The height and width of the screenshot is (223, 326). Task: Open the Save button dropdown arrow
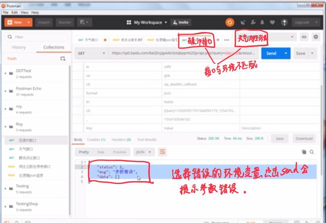(x=312, y=53)
